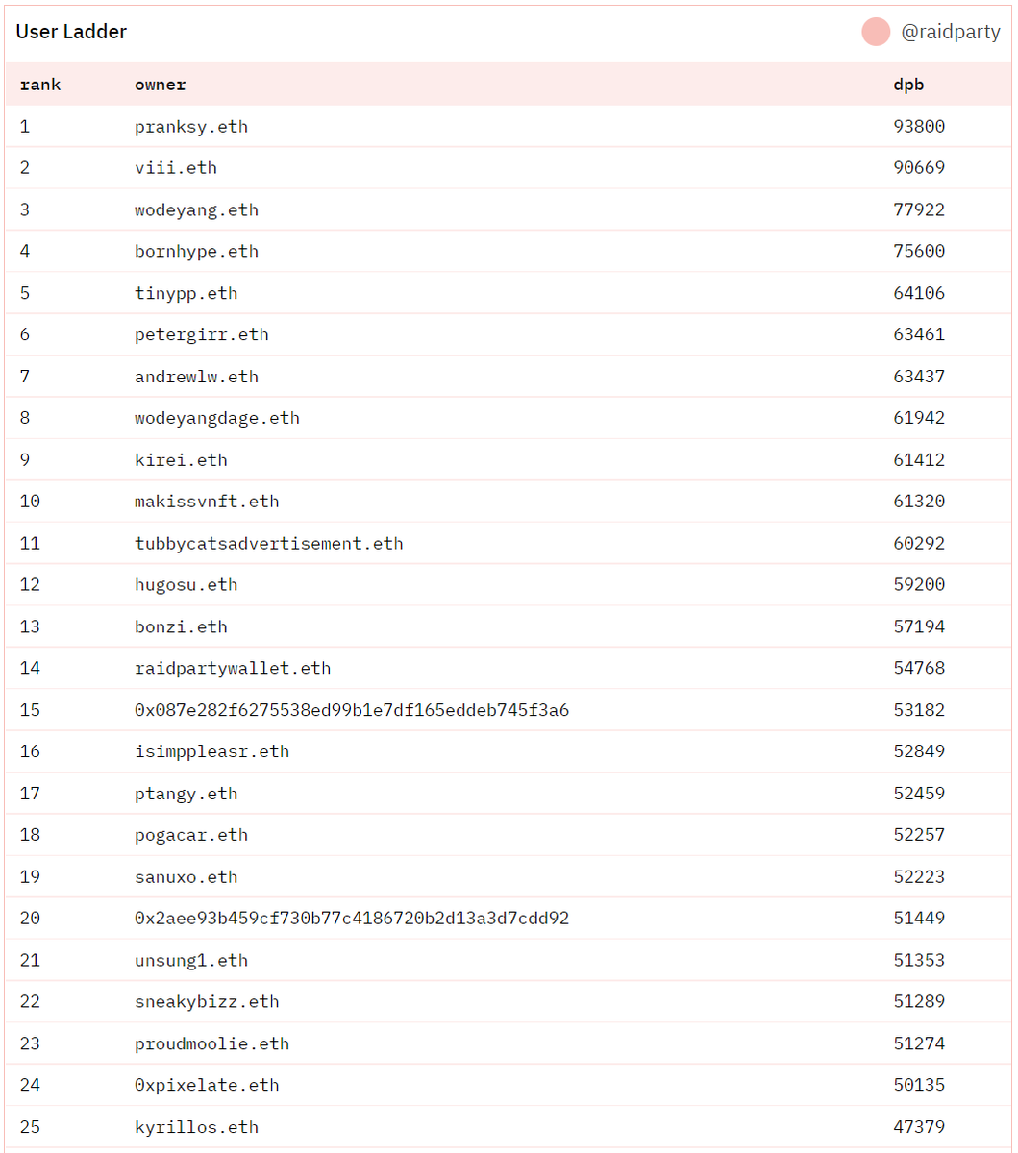Select owner pranksy.eth
Viewport: 1018px width, 1153px height.
point(191,127)
